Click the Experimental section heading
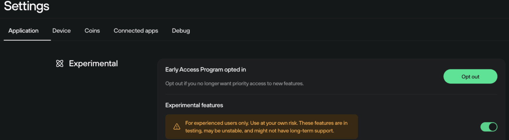Viewport: 509px width, 140px height. 87,63
